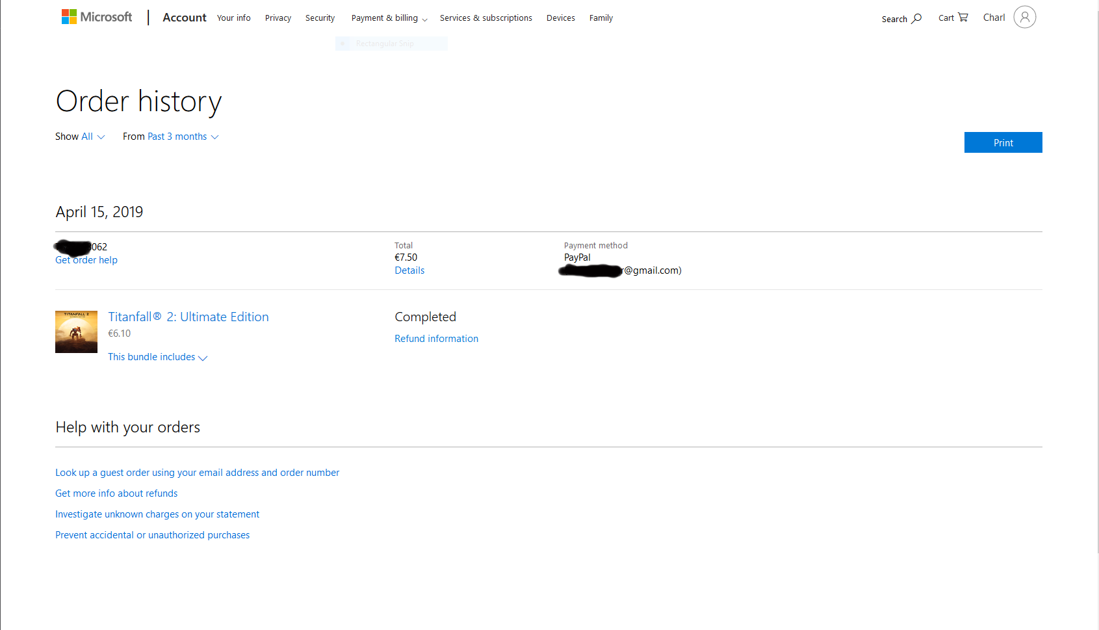
Task: Click the Help with your orders heading
Action: pos(128,427)
